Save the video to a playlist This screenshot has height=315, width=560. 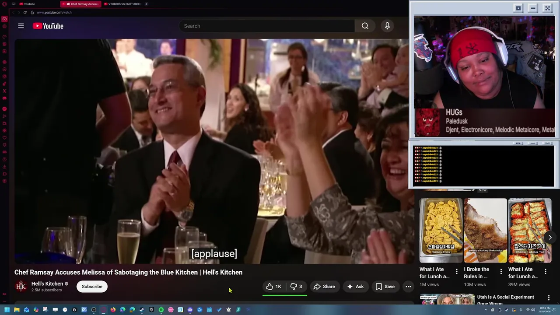click(385, 287)
